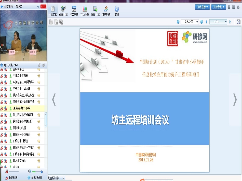Toggle microphone for 平川二中李演林

(2, 76)
